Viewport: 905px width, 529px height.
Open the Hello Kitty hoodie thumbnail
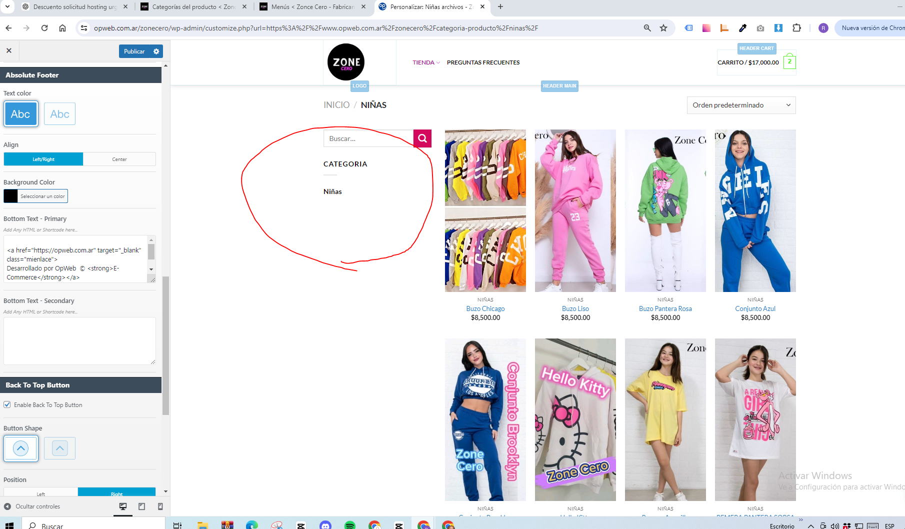click(x=575, y=419)
